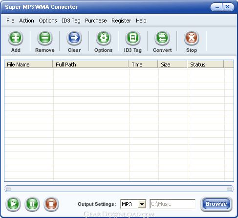Click the C:\Music output path field
Screen dimensions: 238x218
click(x=173, y=204)
